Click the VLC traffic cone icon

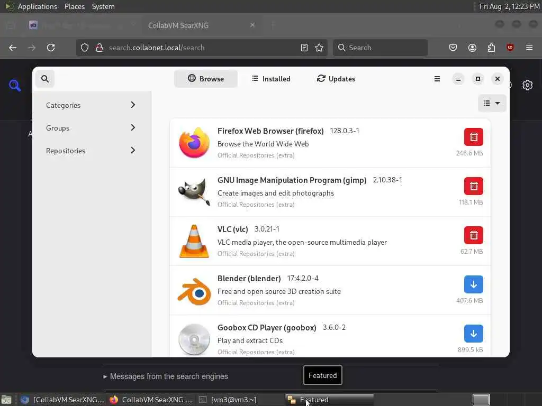click(x=194, y=241)
